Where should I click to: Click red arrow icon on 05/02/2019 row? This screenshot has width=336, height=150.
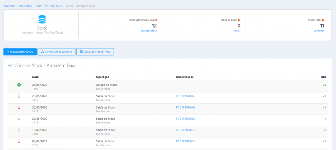tap(19, 141)
